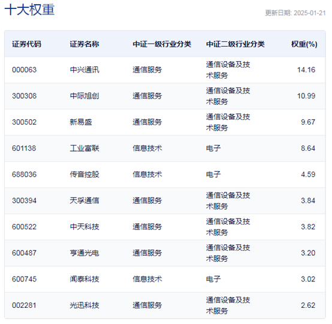Select the 中天科技 stock name

click(x=84, y=227)
